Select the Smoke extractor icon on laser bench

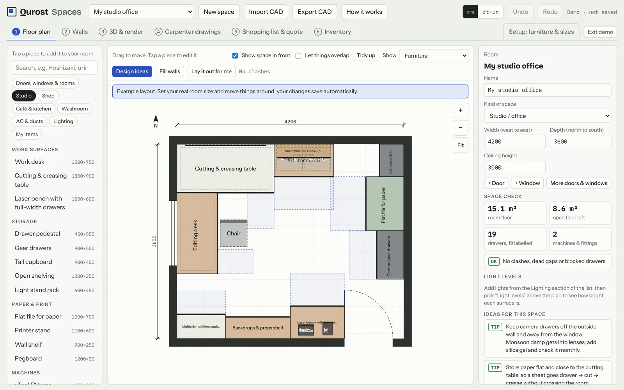pos(306,330)
